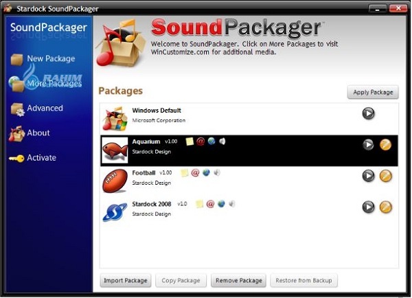
Task: Click the globe website icon for Stardock 2008
Action: click(222, 204)
